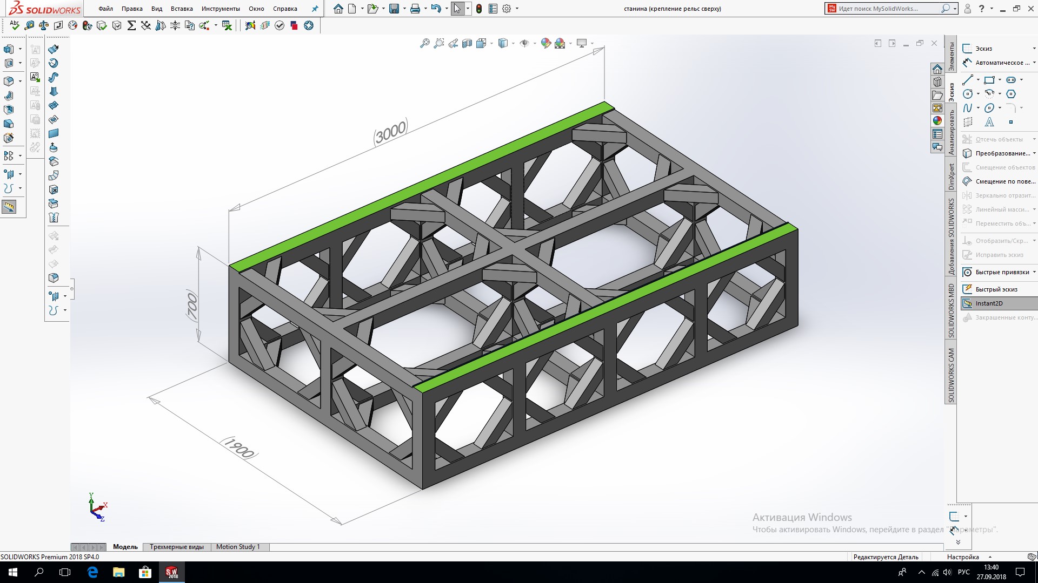The width and height of the screenshot is (1038, 583).
Task: Open the Spell Check Abc tool
Action: 15,25
